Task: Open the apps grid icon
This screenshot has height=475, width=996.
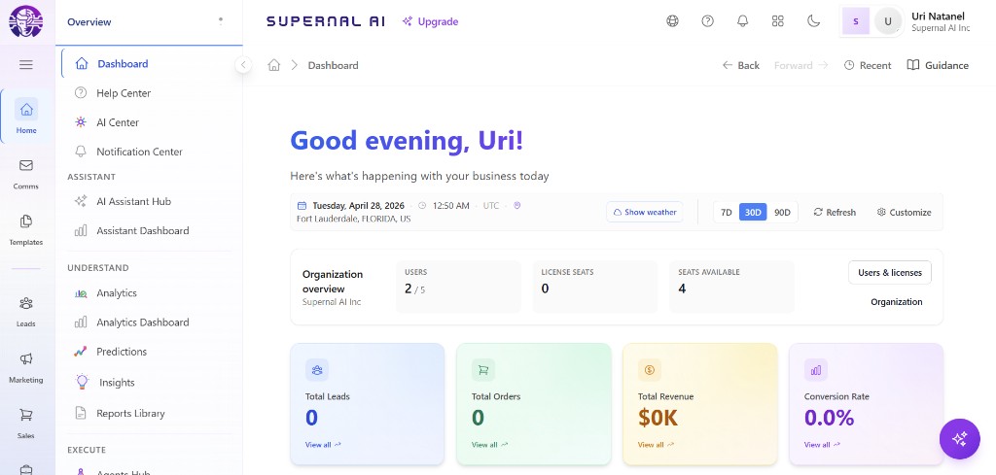Action: tap(777, 21)
